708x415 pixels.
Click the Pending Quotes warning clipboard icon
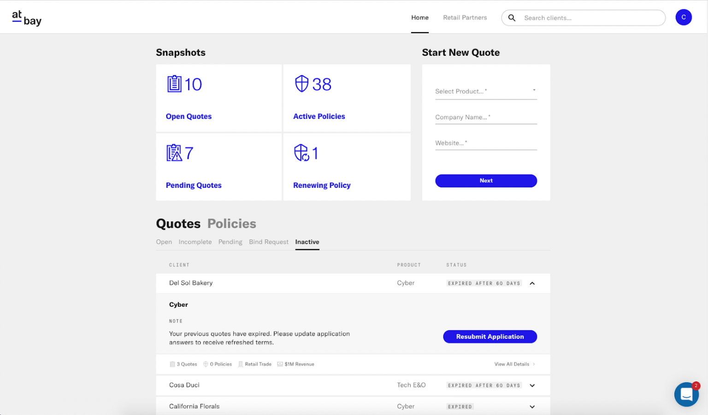(174, 153)
